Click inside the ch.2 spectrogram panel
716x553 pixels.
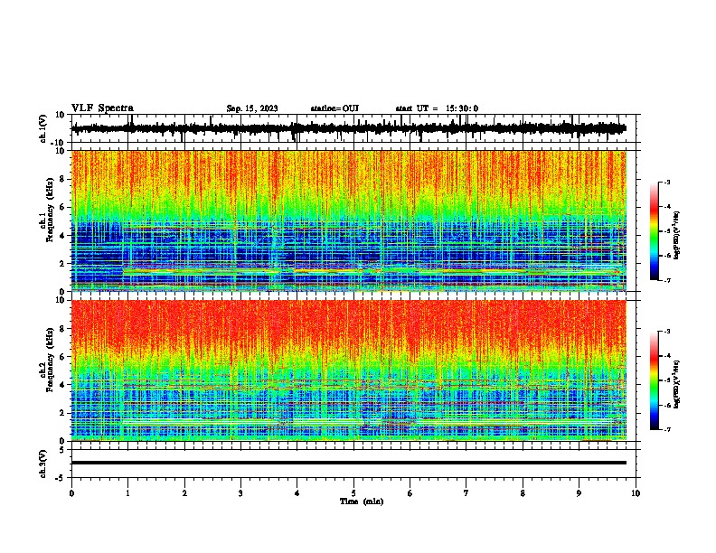(x=349, y=370)
